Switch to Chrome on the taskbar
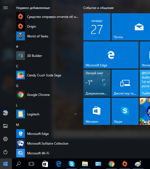 112,164
